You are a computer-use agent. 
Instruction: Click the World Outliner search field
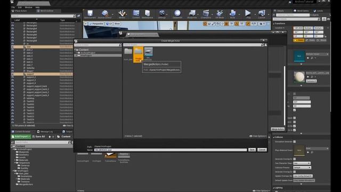click(44, 16)
